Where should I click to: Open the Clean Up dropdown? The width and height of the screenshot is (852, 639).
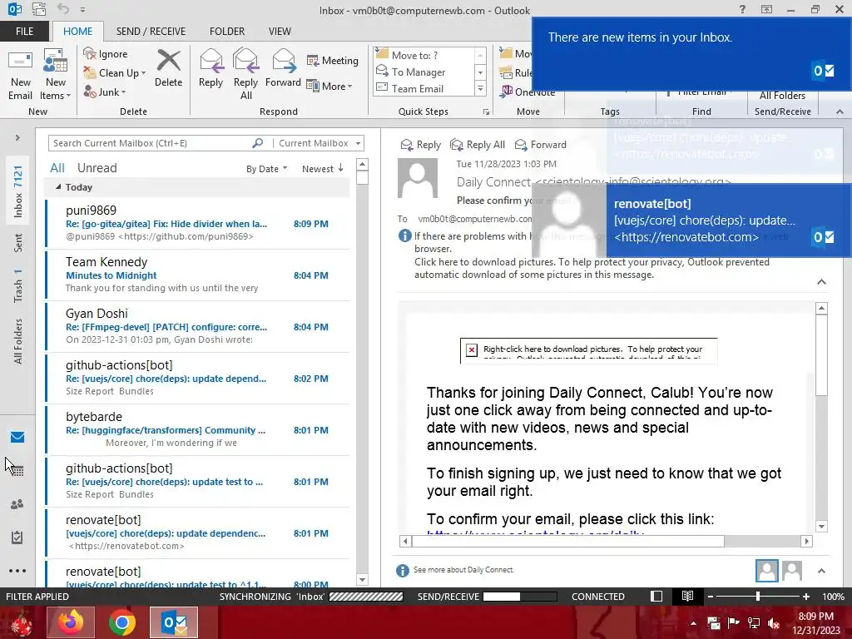pyautogui.click(x=115, y=73)
